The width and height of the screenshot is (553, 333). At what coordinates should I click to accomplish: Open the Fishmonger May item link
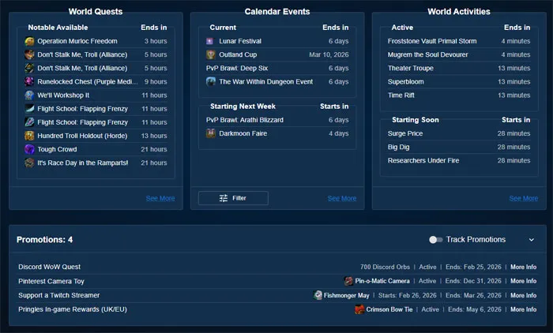tap(346, 295)
